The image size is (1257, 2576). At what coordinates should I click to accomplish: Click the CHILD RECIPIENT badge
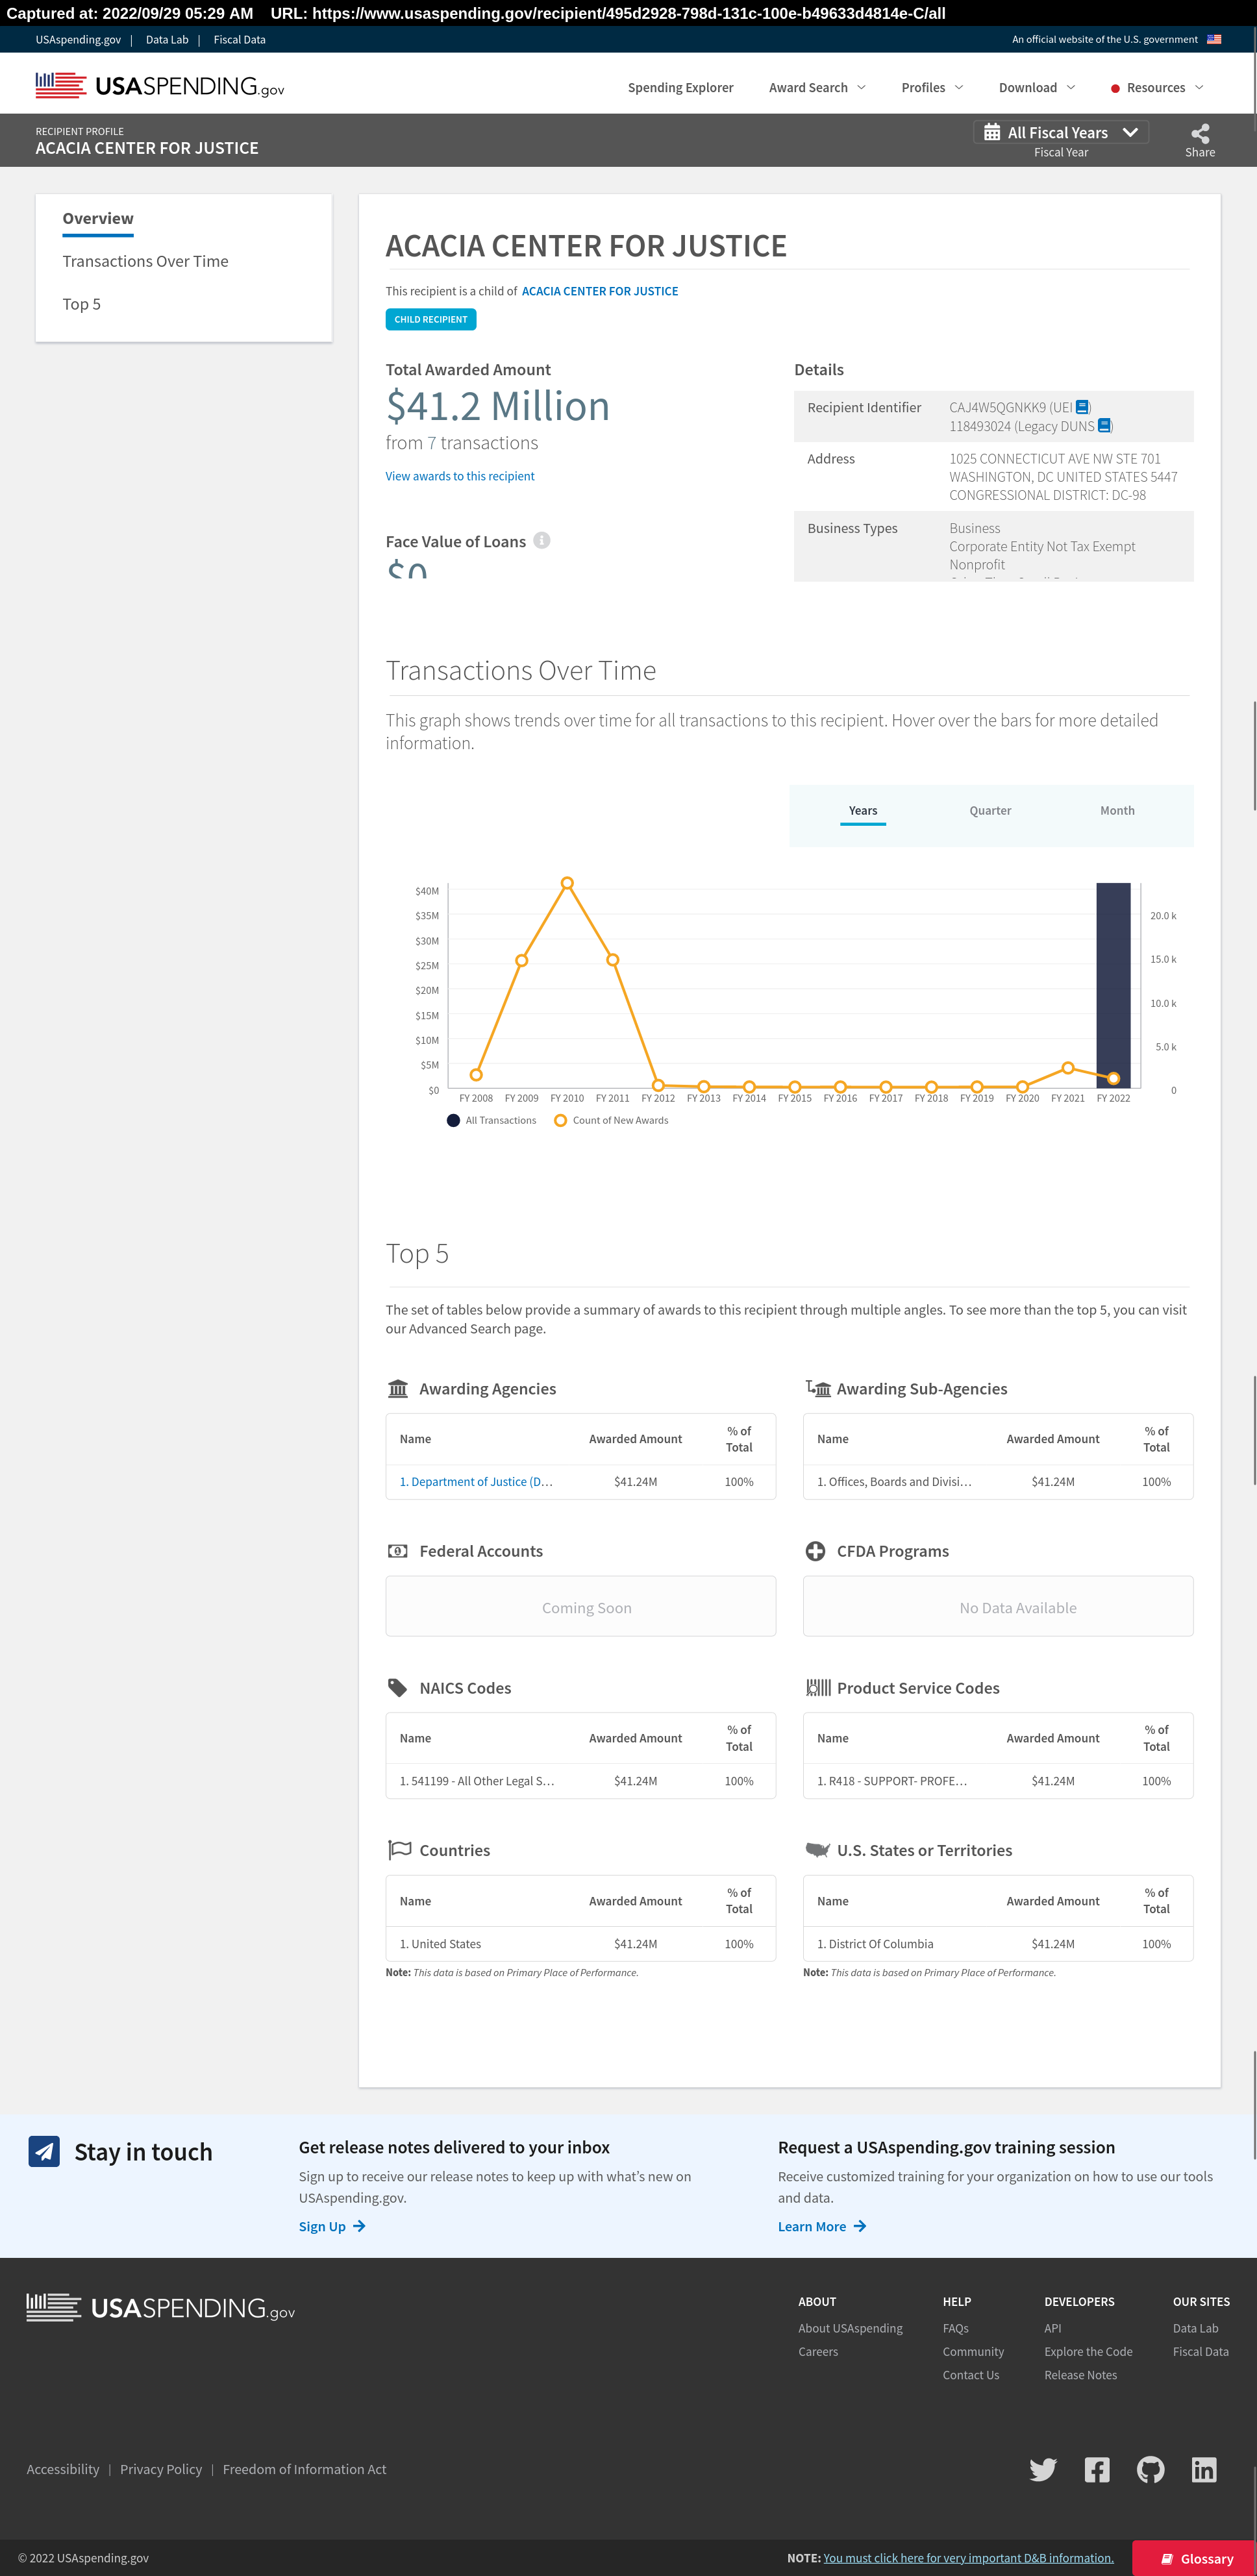coord(431,319)
